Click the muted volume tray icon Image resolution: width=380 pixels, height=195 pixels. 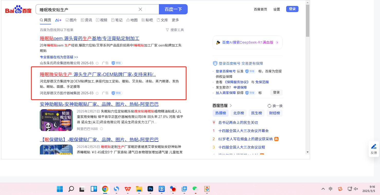356,189
